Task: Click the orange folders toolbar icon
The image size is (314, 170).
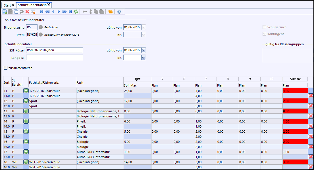Action: pos(110,12)
